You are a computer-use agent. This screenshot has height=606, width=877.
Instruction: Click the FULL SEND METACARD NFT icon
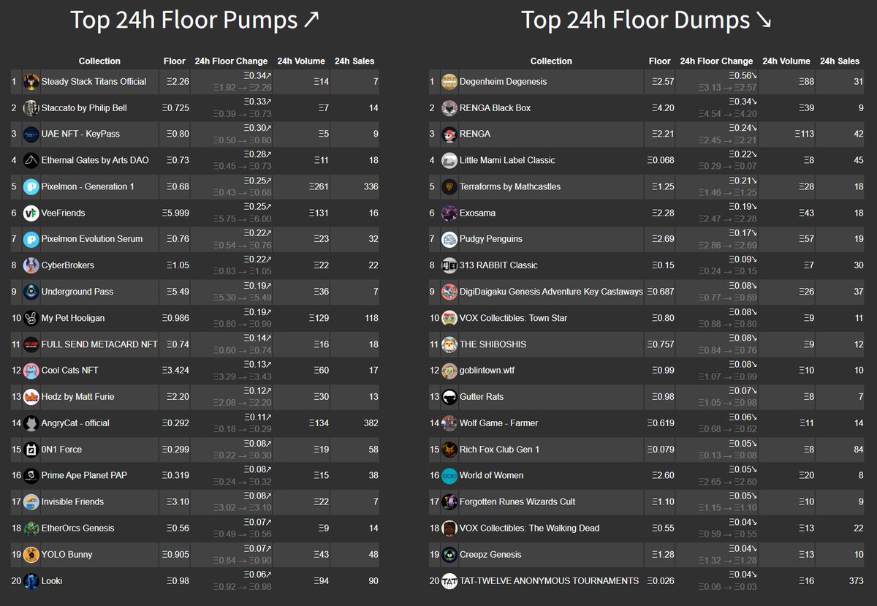point(31,345)
